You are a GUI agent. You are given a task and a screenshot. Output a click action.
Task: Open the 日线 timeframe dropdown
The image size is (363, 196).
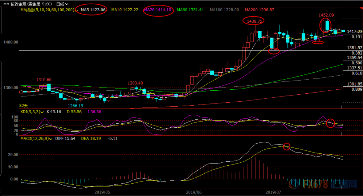click(x=62, y=4)
